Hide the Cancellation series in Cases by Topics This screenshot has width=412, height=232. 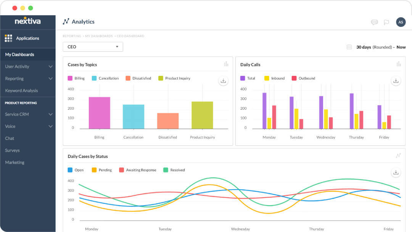106,78
